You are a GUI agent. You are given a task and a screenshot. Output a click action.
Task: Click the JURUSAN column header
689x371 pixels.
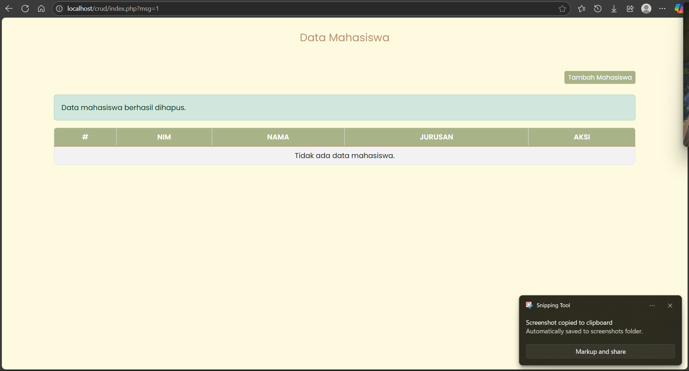point(436,137)
